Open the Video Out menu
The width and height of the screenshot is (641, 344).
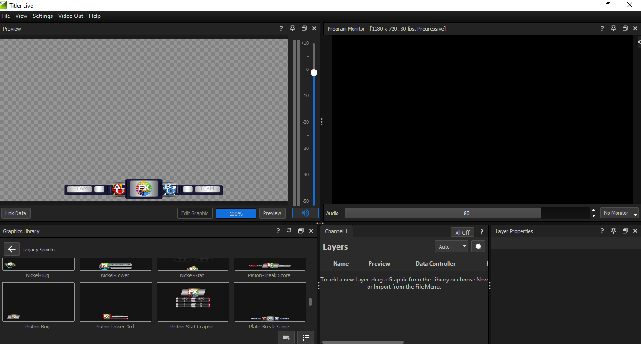[71, 16]
